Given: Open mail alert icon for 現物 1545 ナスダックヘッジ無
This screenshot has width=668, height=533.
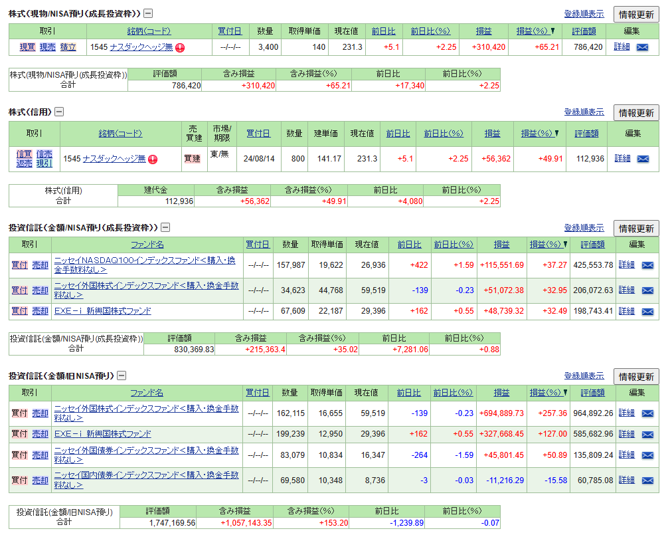Looking at the screenshot, I should point(643,47).
